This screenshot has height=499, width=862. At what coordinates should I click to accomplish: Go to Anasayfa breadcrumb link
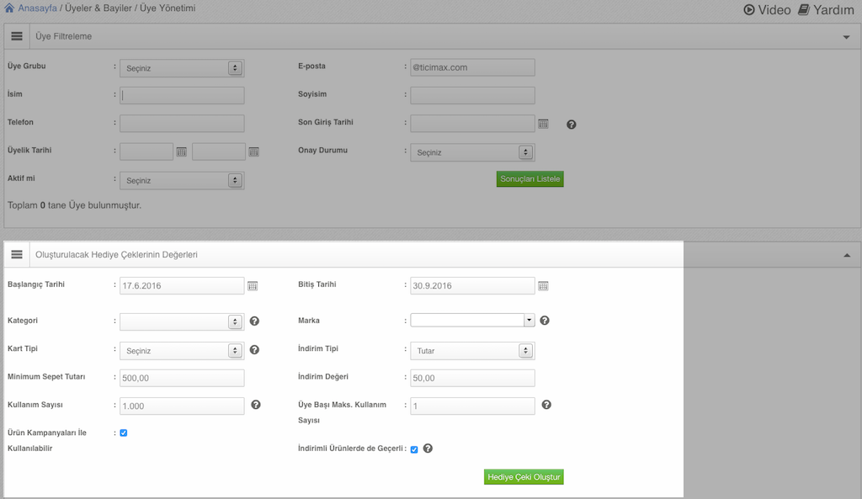point(37,8)
